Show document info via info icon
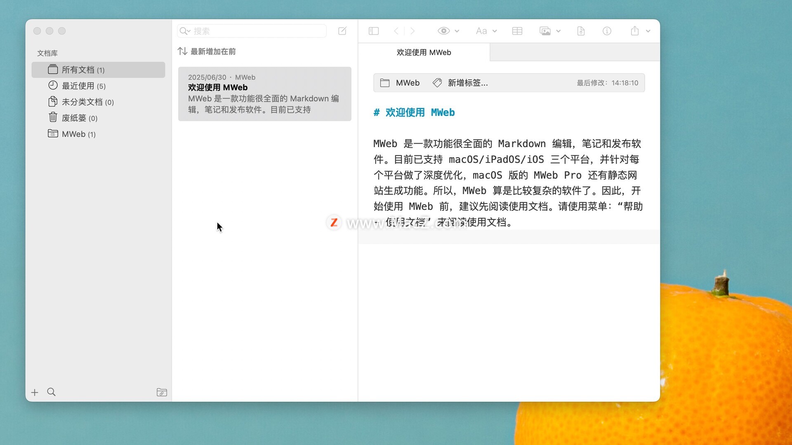 [x=607, y=31]
